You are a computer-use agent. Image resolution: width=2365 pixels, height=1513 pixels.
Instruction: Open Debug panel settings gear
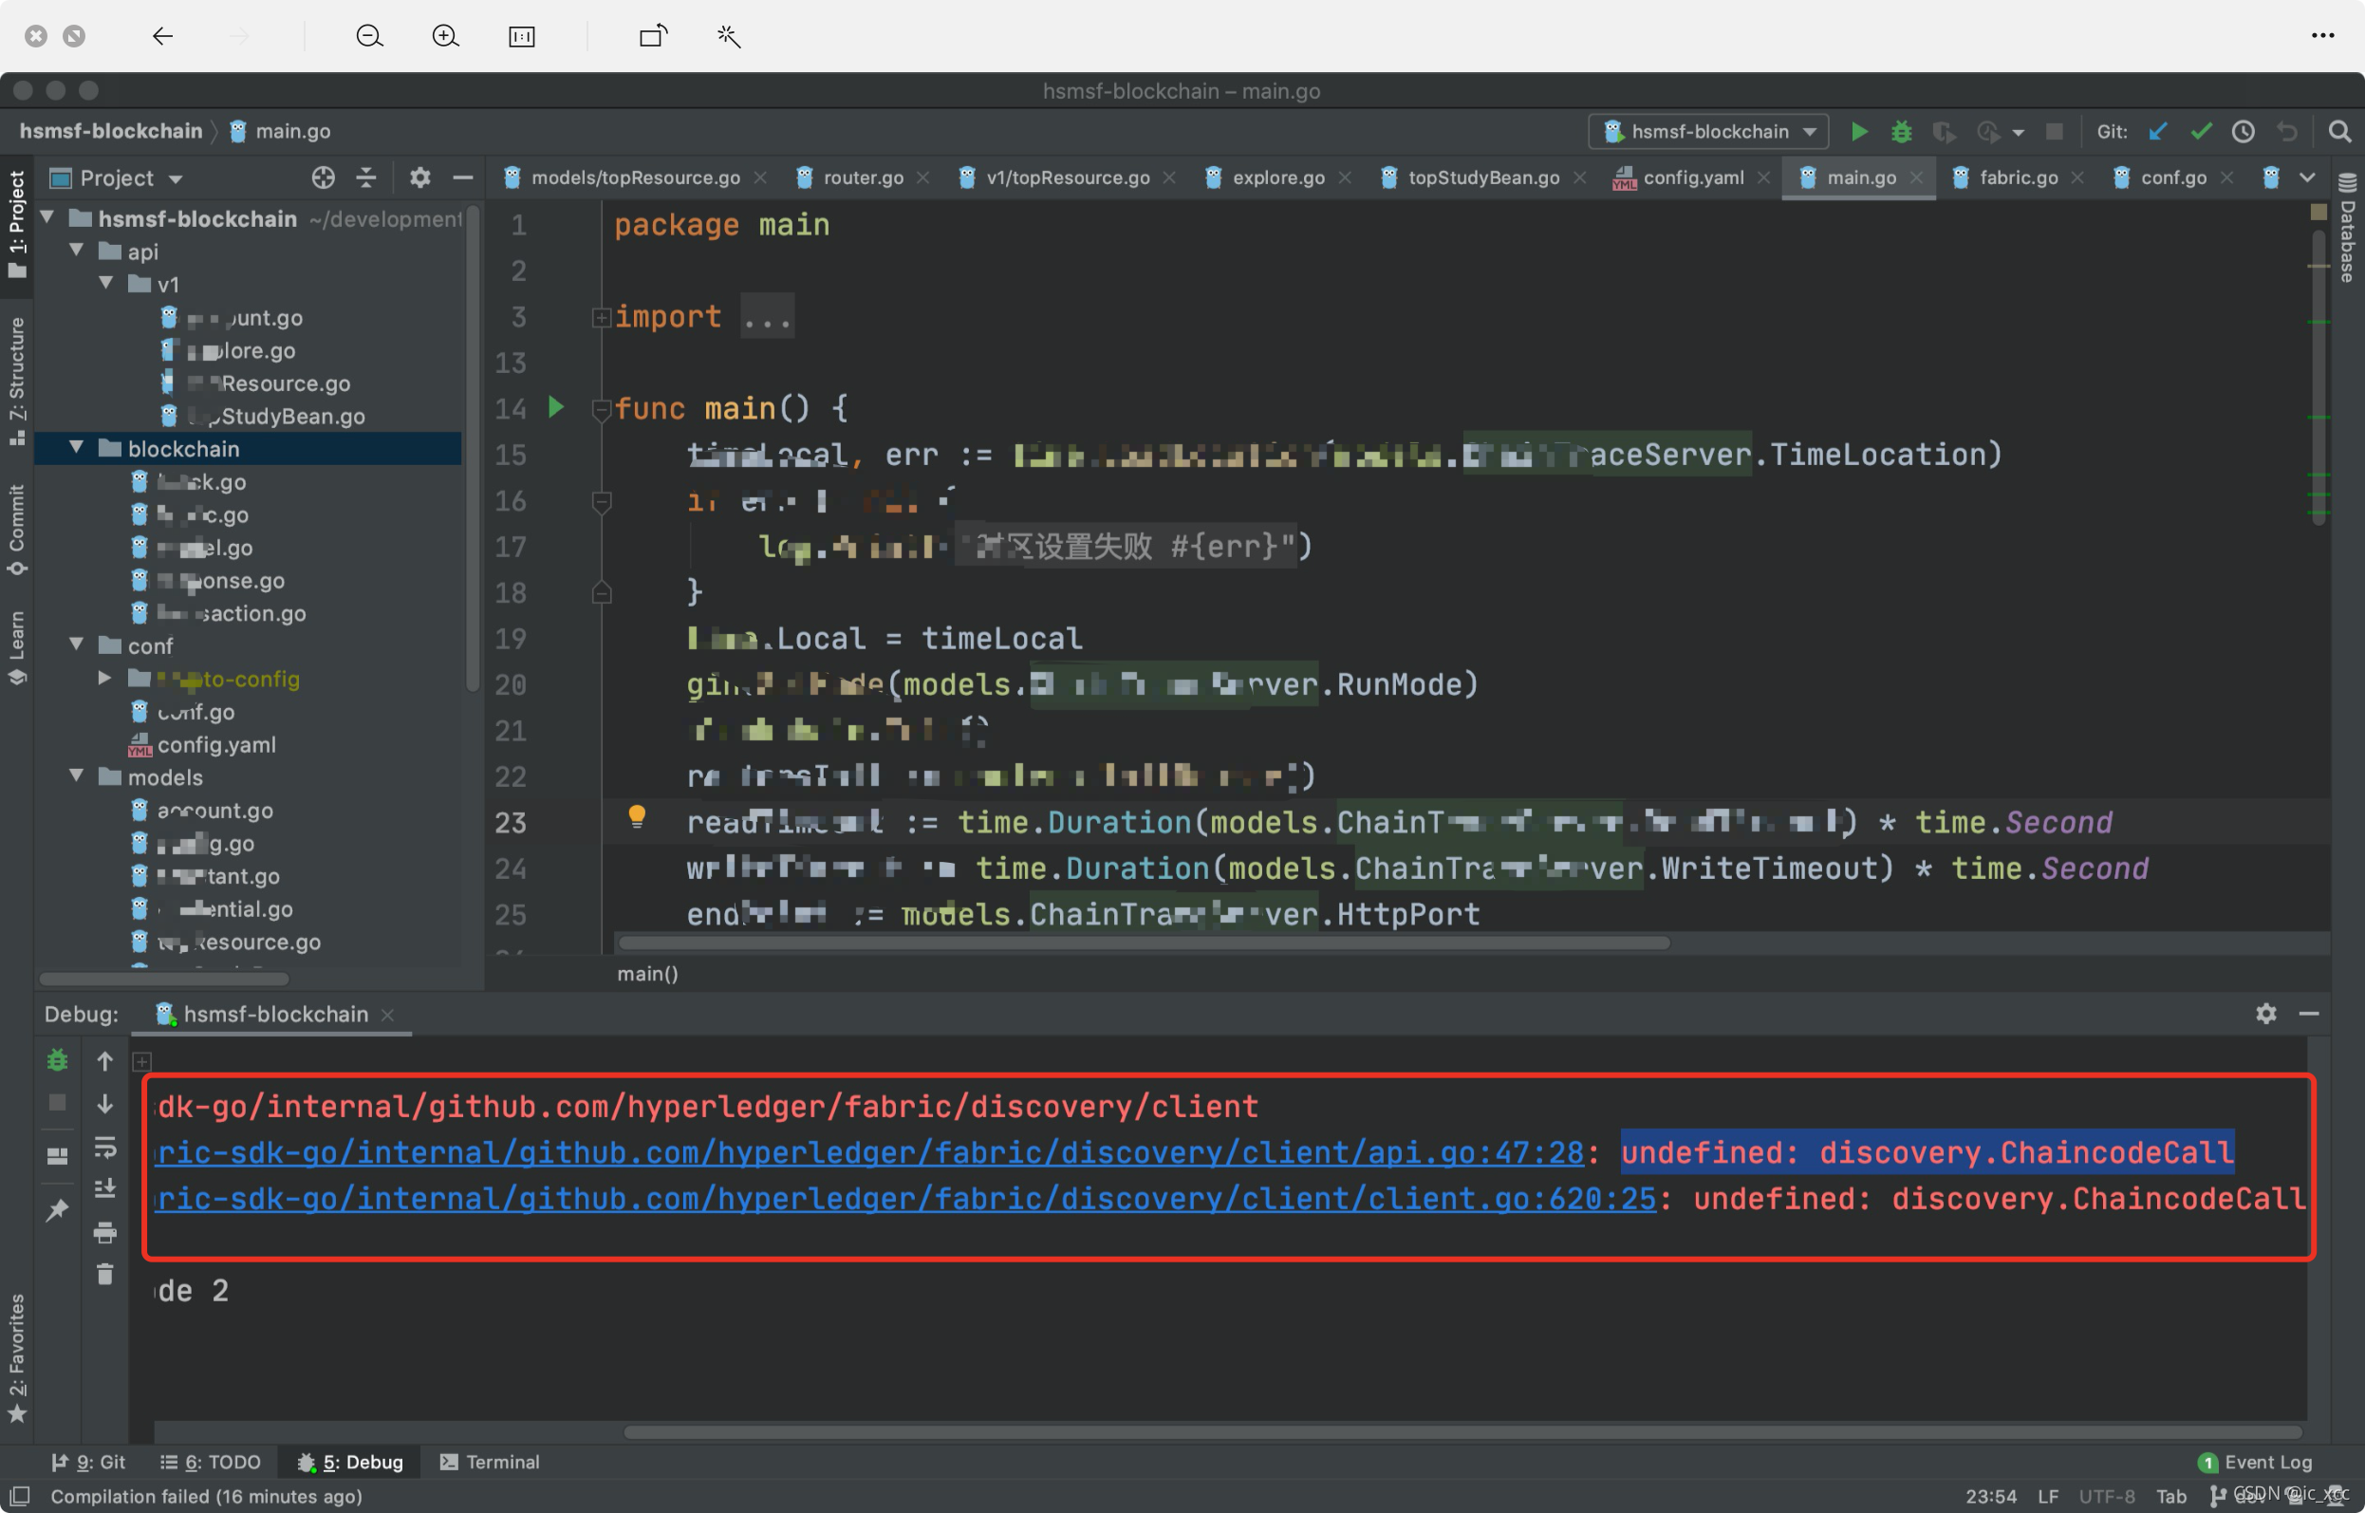pos(2265,1014)
